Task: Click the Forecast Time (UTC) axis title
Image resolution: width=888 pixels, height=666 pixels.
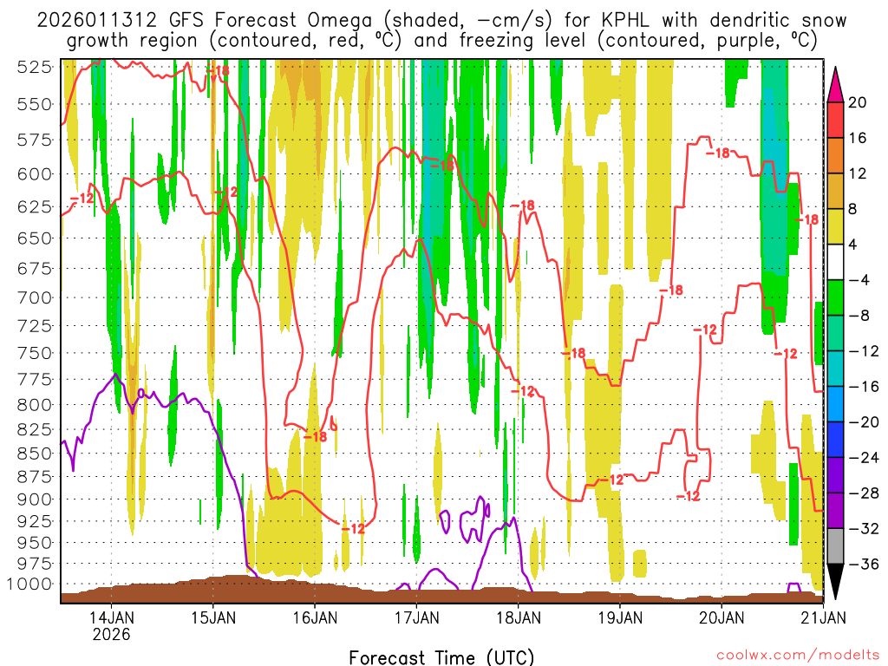Action: click(x=441, y=657)
